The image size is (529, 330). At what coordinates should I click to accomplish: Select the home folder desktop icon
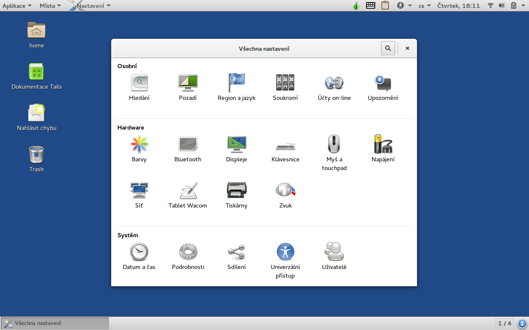pyautogui.click(x=36, y=35)
